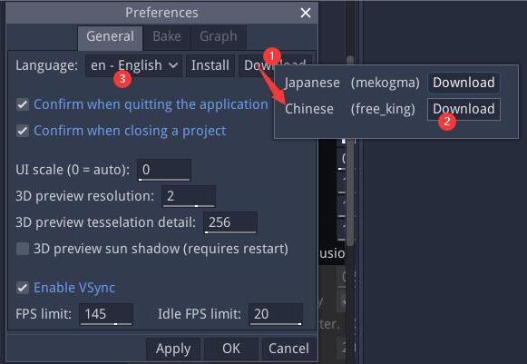This screenshot has width=527, height=364.
Task: Set the FPS limit slider field
Action: (106, 314)
